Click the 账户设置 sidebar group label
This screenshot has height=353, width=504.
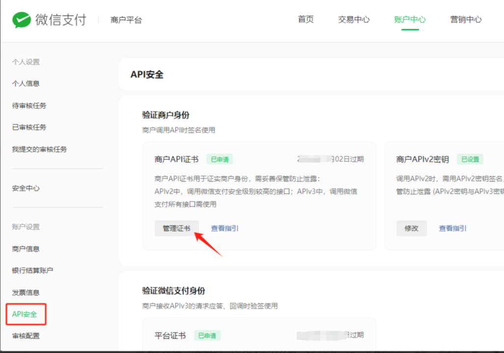[x=26, y=227]
